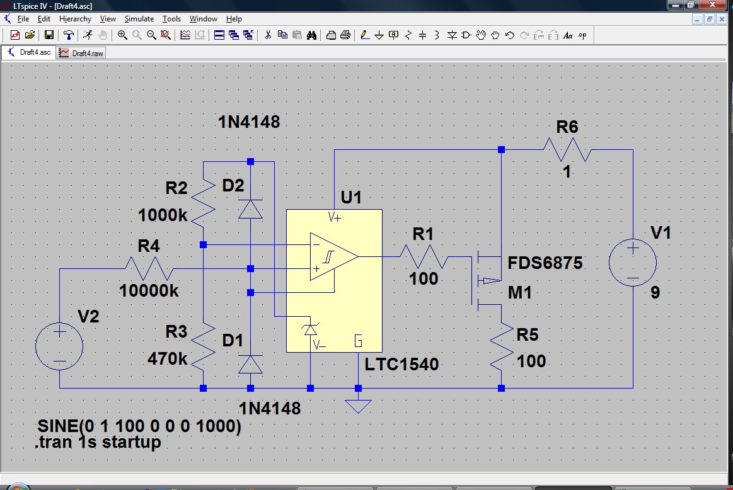Screen dimensions: 733x490
Task: Select the Move hand tool
Action: (480, 35)
